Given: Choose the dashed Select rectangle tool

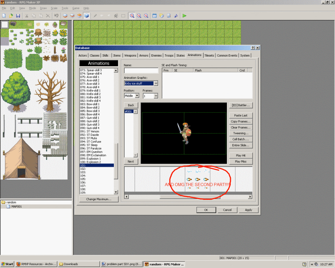Looking at the screenshot, I should point(123,16).
